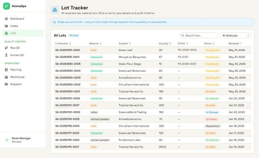The height and width of the screenshot is (158, 259).
Task: Click lot number SA-20250116-0002
Action: tap(67, 140)
